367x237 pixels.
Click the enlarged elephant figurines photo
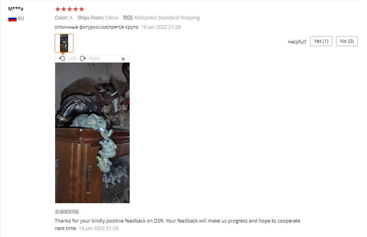pos(92,133)
